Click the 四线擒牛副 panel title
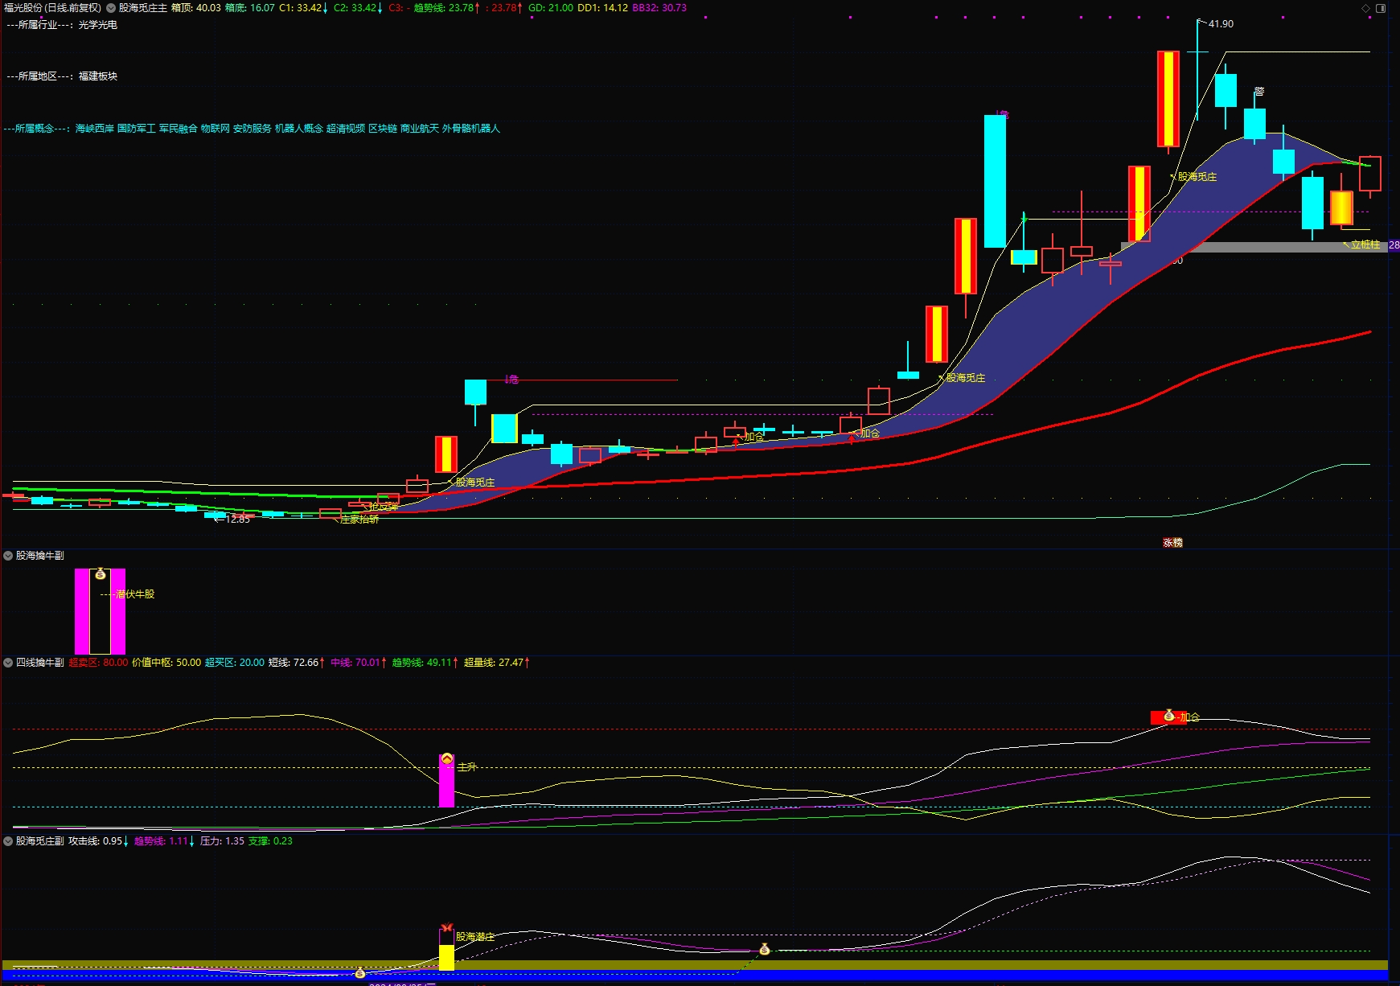 point(40,663)
